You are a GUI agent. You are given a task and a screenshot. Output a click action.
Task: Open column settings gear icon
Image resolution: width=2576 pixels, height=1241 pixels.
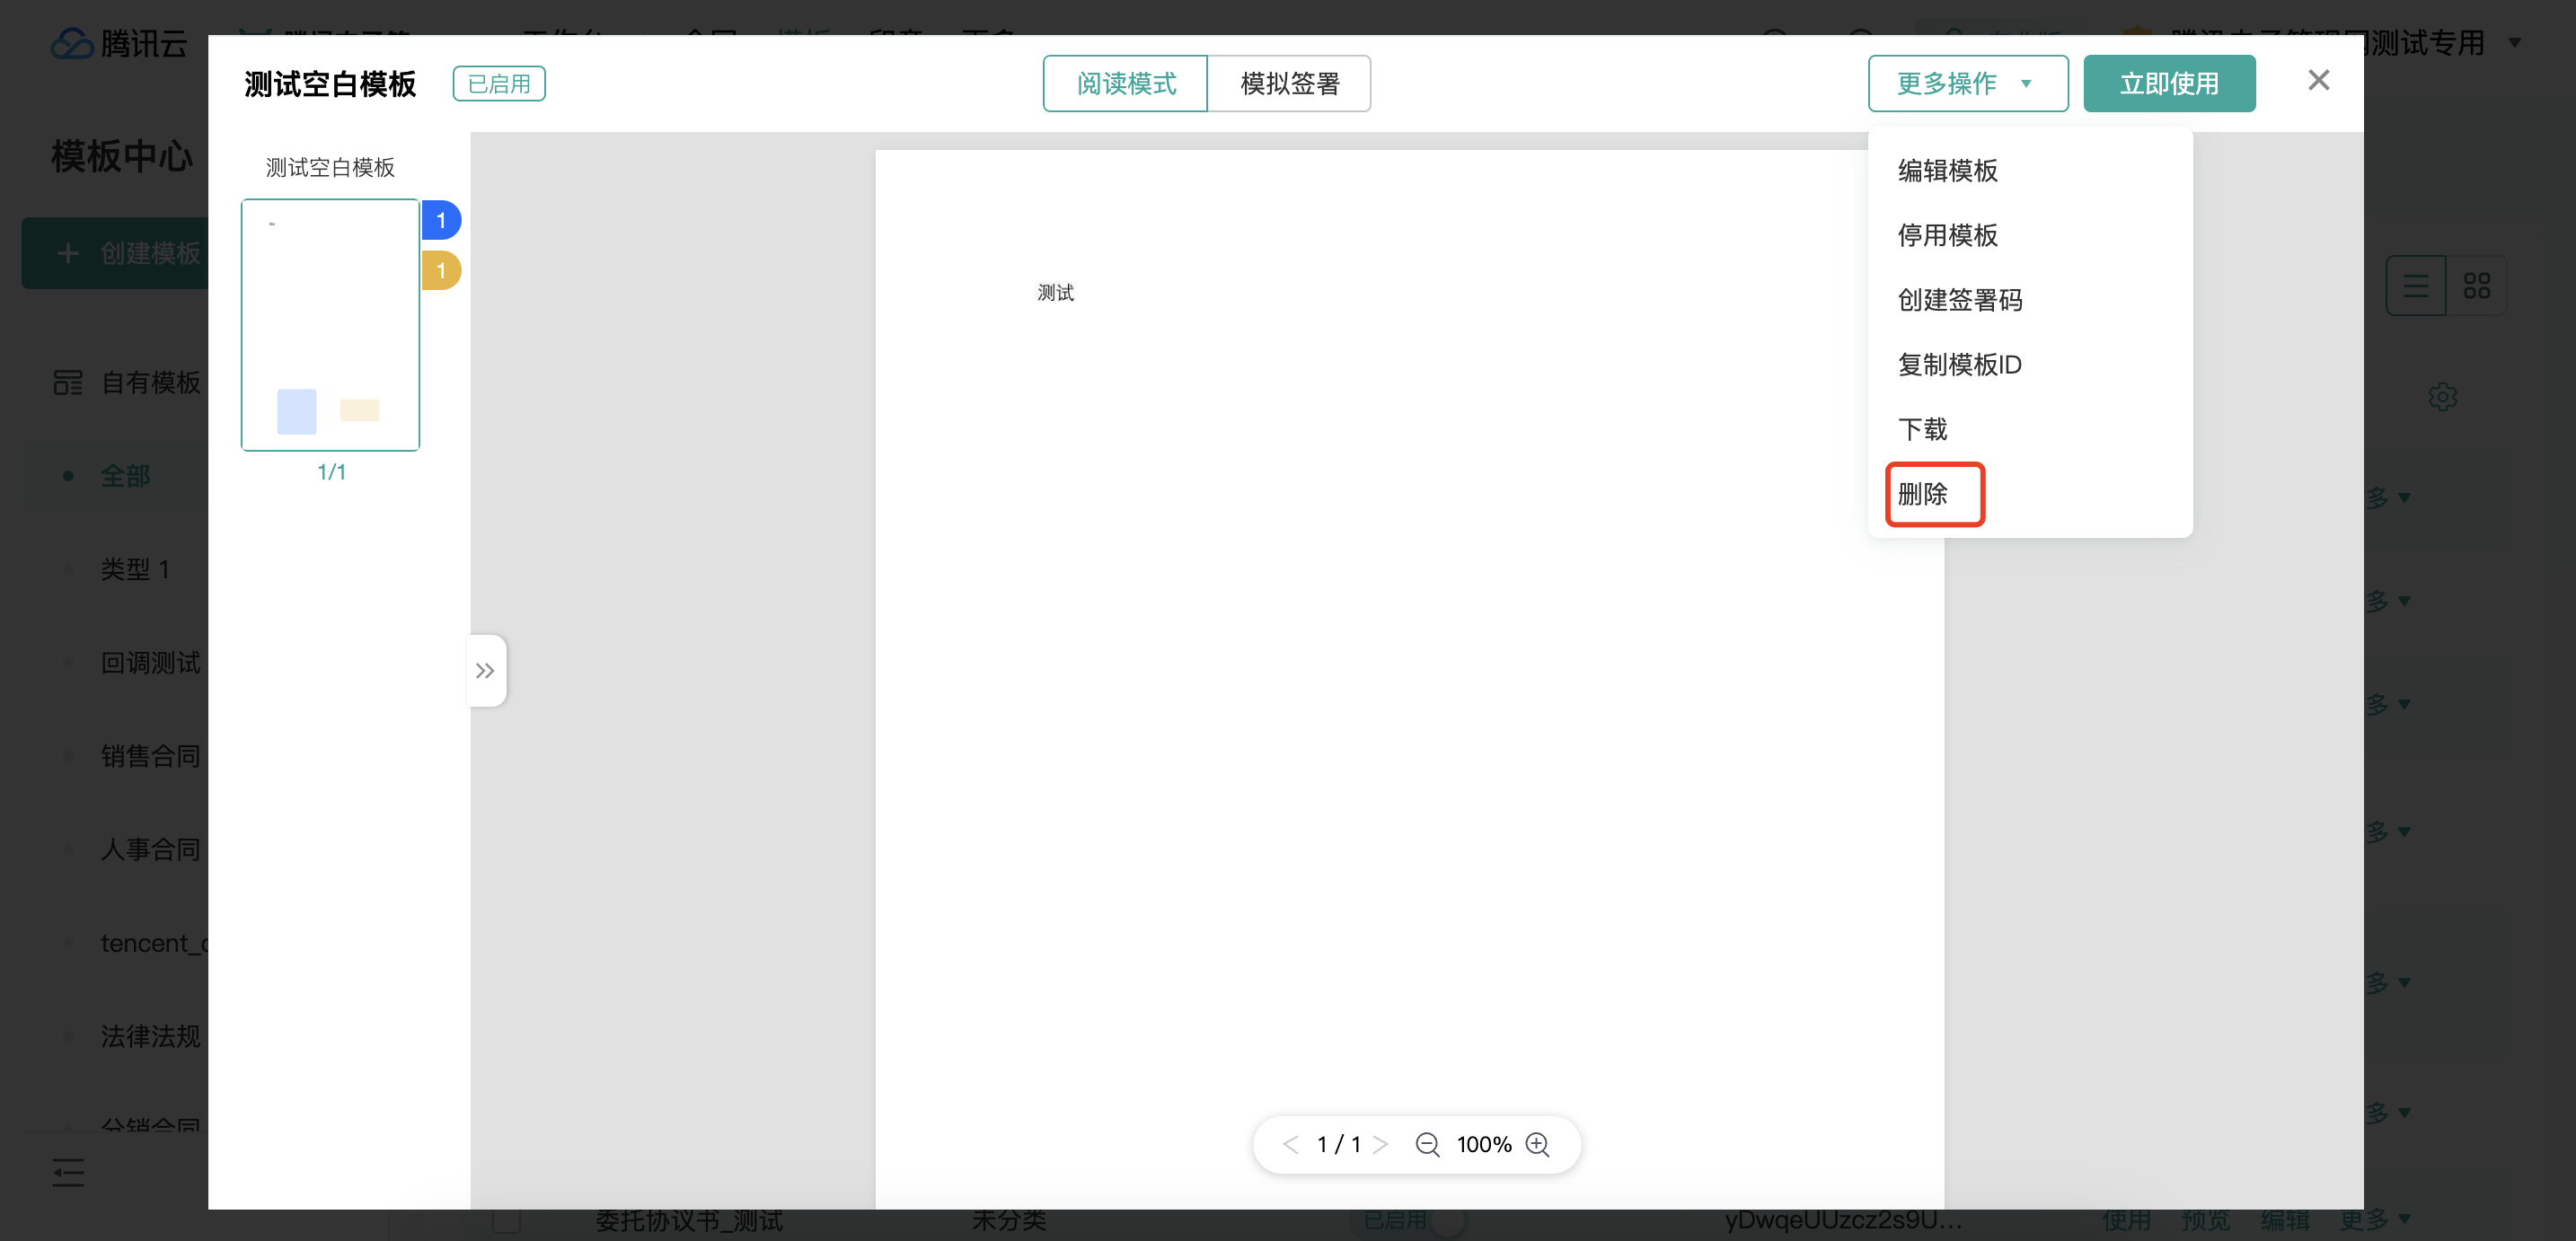click(x=2442, y=397)
